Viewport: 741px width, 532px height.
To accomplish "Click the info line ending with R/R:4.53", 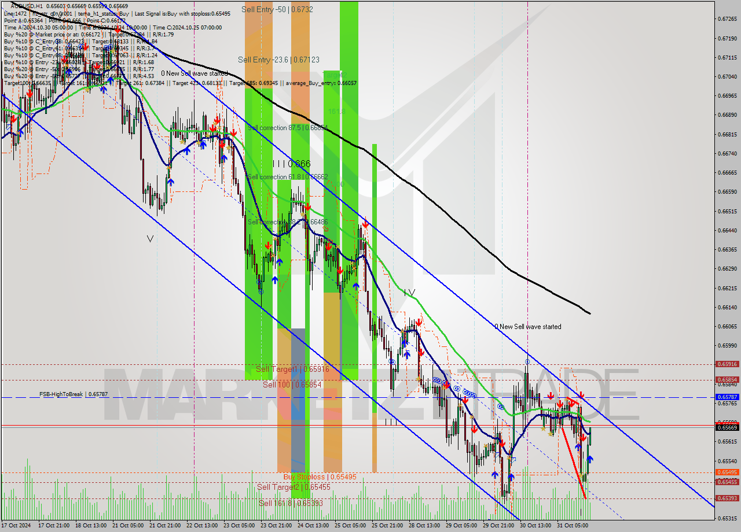I will tap(79, 76).
